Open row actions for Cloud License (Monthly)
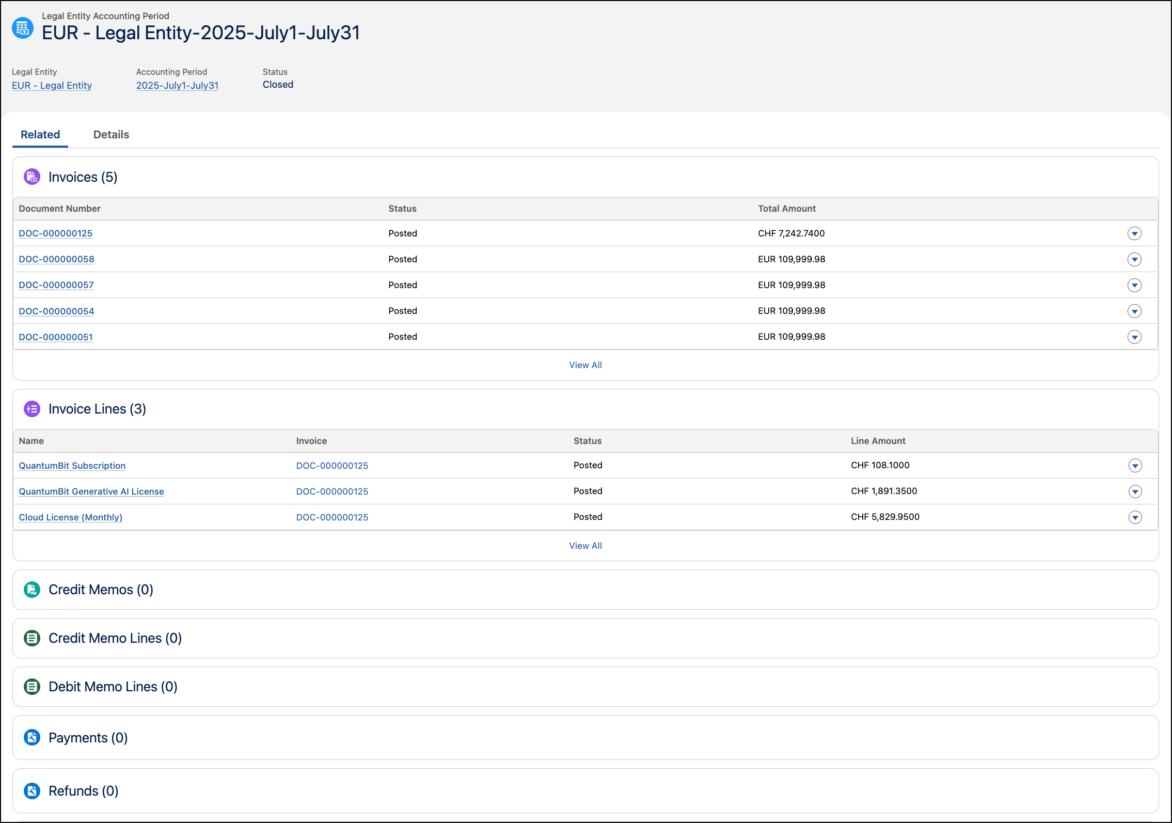Image resolution: width=1172 pixels, height=823 pixels. tap(1135, 517)
